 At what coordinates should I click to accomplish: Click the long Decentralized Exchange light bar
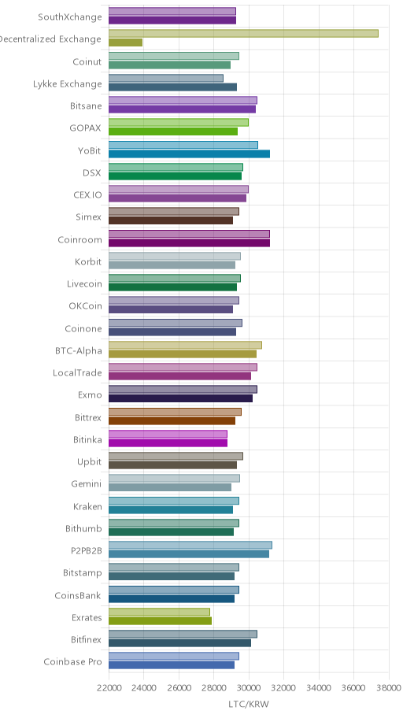[x=243, y=33]
